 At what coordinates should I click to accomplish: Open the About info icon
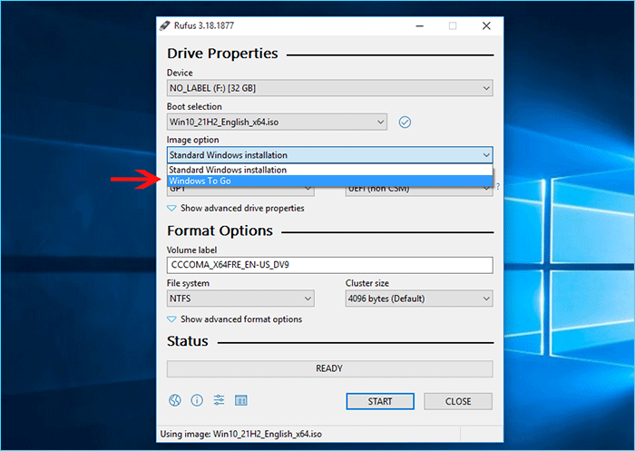point(197,401)
